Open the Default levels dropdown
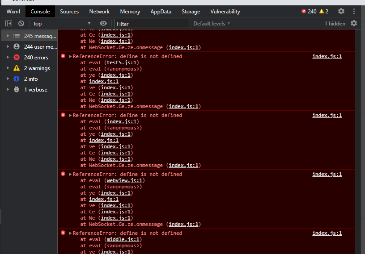The image size is (365, 254). (212, 24)
